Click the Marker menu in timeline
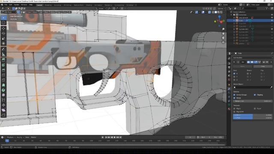 [x=33, y=137]
